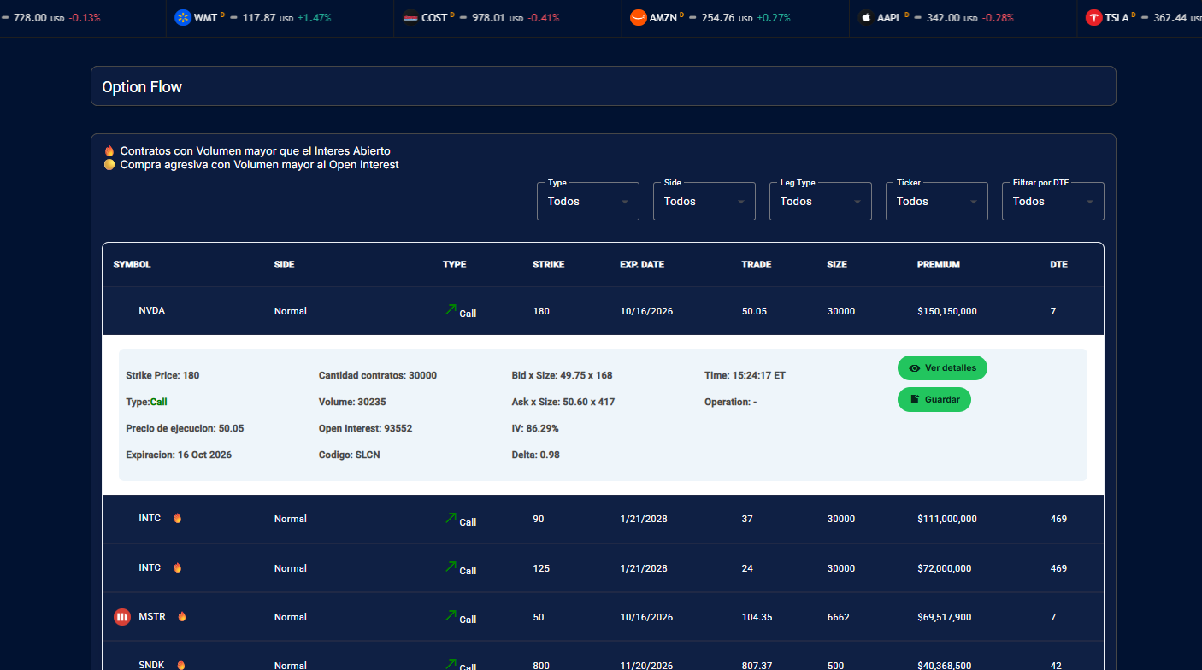Click green arrow on INTC $72,000,000 row
This screenshot has height=670, width=1202.
451,567
